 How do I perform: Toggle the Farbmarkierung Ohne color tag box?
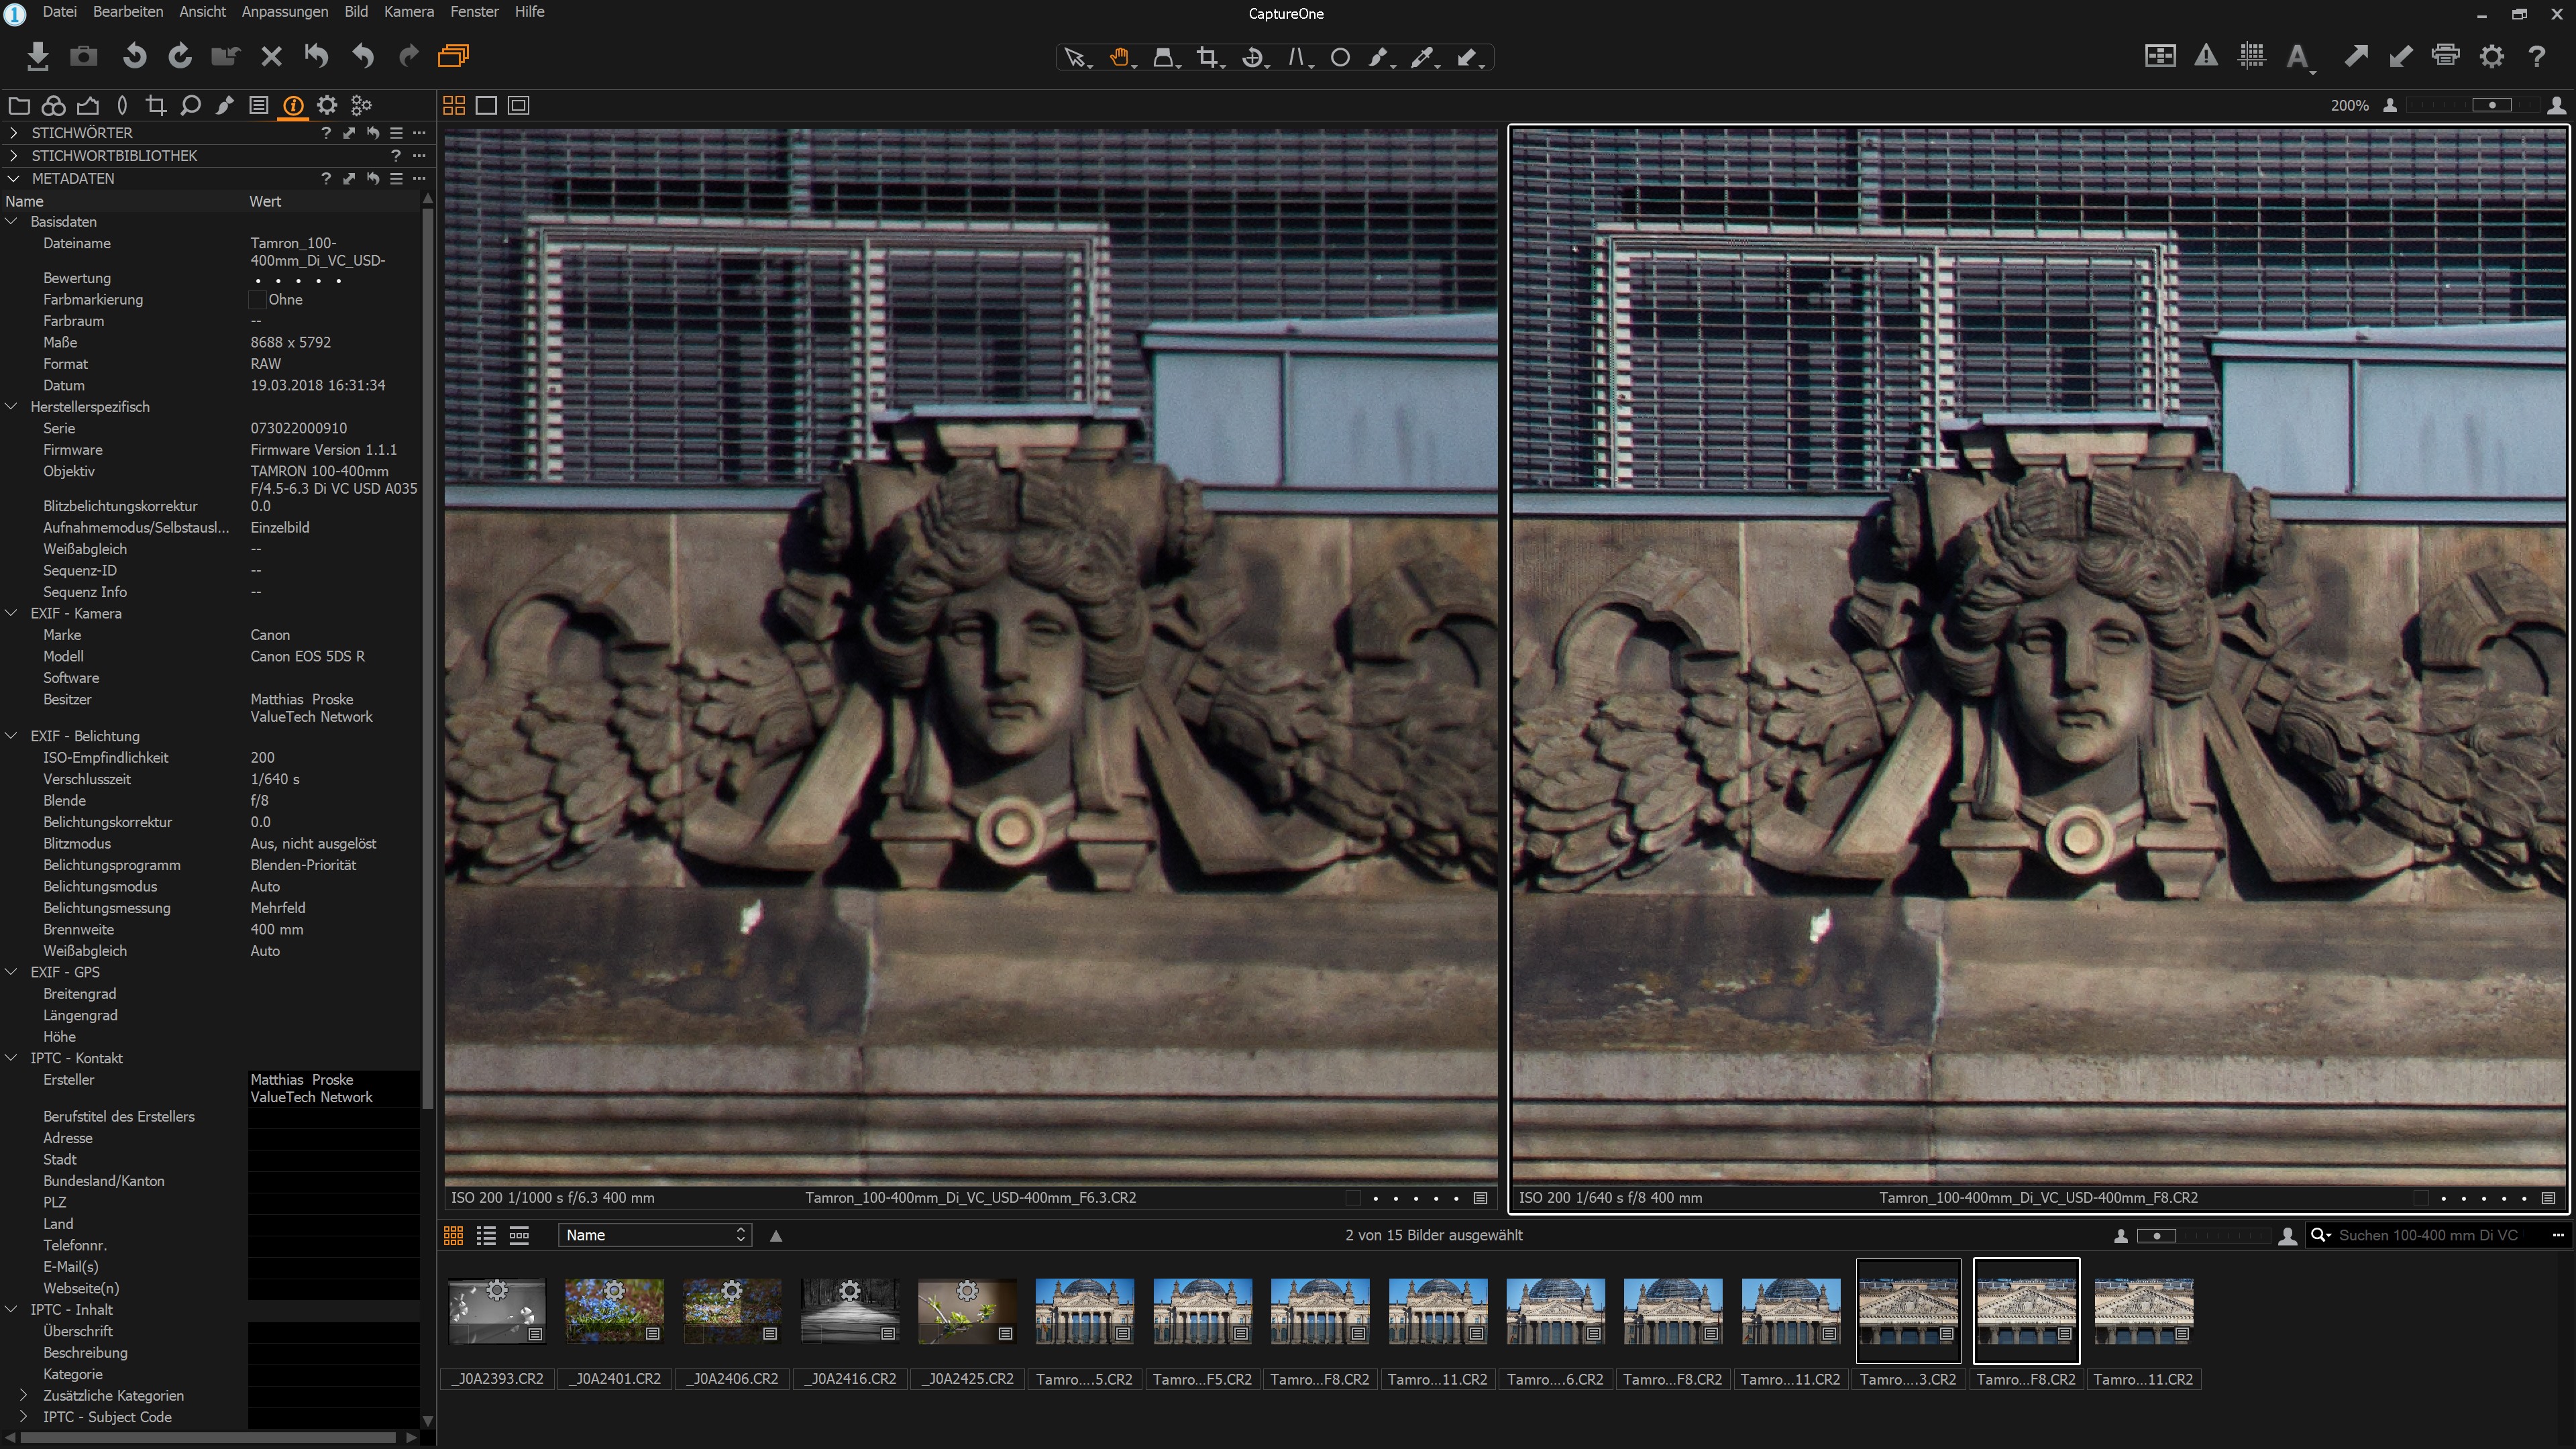point(257,299)
